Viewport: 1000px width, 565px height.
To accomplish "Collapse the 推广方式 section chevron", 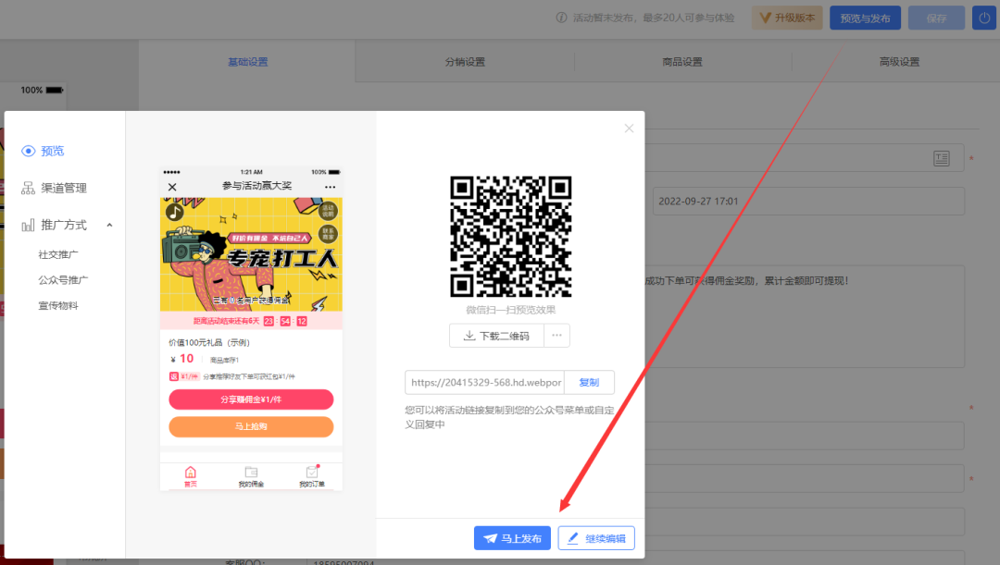I will pos(109,225).
